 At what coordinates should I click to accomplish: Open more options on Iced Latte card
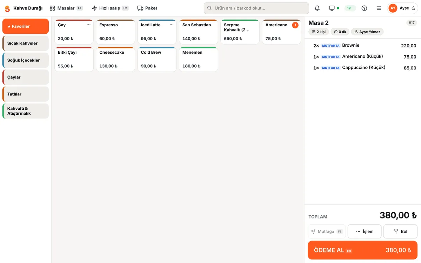click(172, 25)
